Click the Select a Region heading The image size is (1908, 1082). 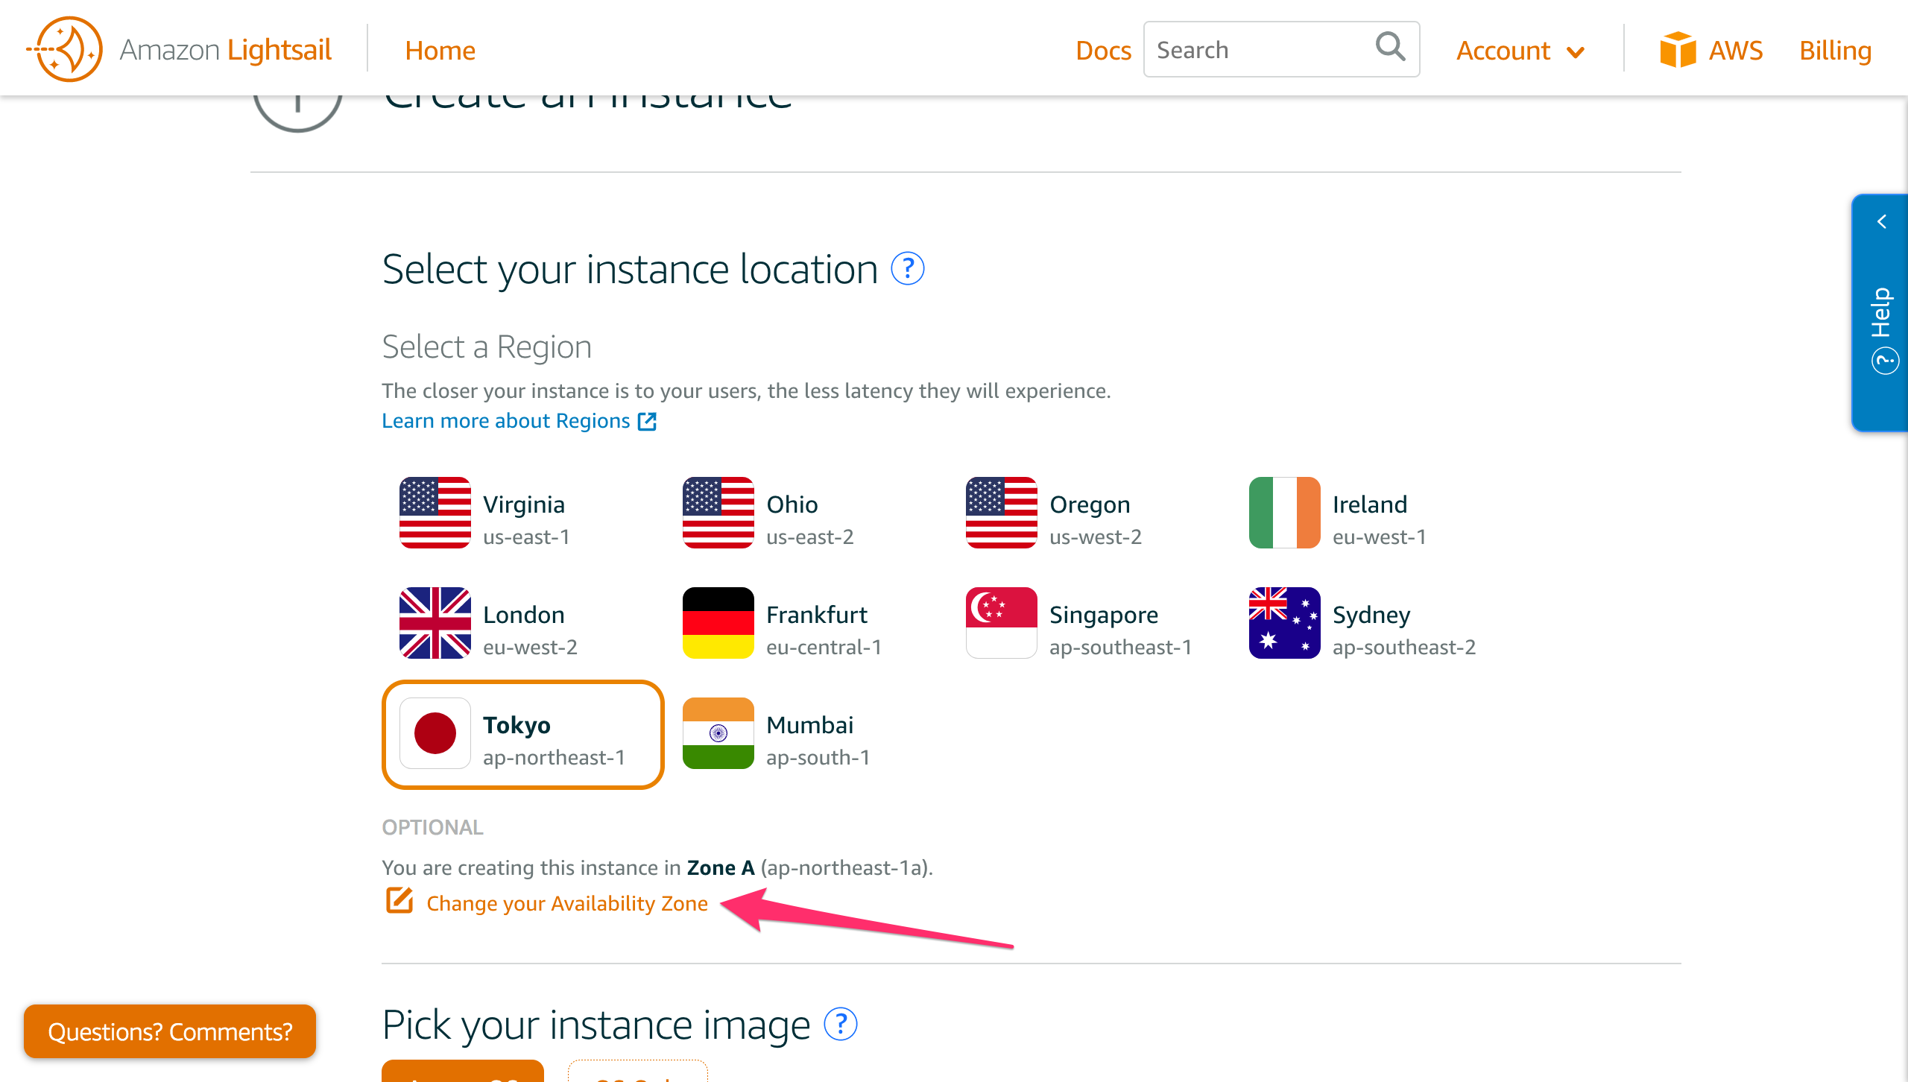pos(487,347)
